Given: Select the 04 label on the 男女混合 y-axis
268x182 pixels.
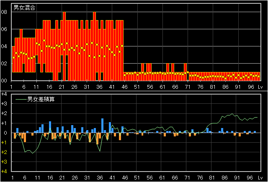Looking at the screenshot, I should [x=4, y=46].
